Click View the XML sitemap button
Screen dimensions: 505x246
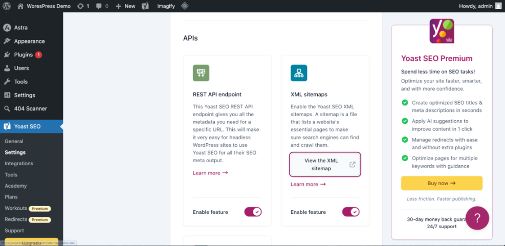coord(325,165)
